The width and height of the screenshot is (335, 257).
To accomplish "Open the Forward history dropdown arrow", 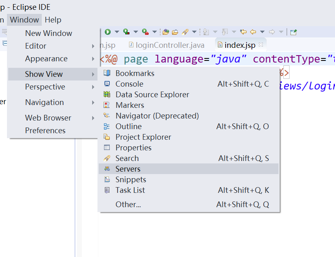I will [281, 32].
